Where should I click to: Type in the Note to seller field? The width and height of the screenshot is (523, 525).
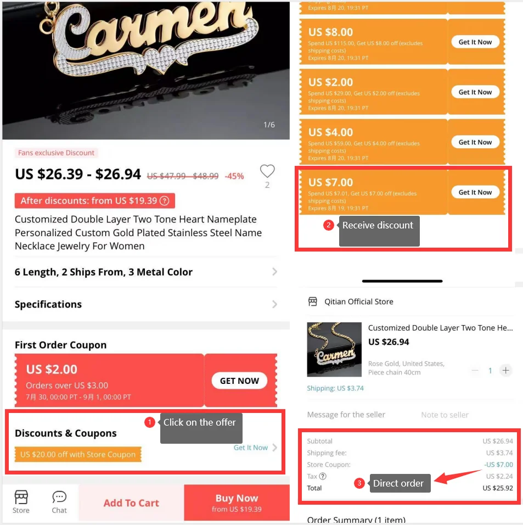(445, 415)
